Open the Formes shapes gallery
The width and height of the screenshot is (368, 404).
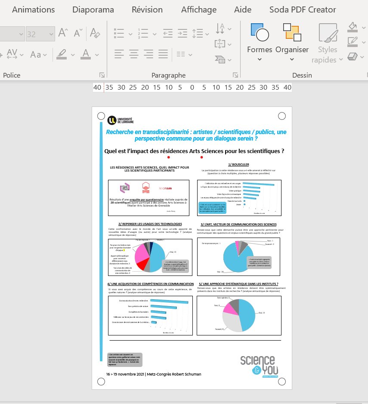click(260, 42)
